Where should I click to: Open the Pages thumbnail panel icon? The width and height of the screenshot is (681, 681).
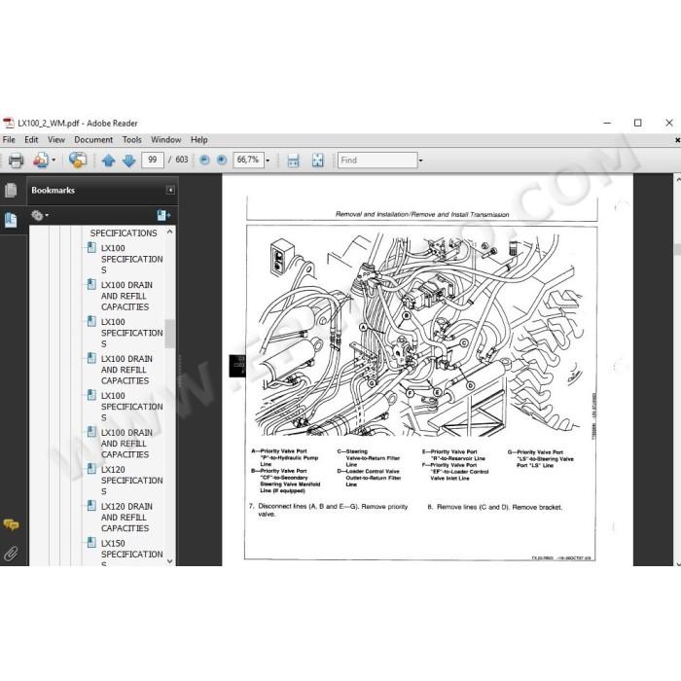tap(11, 191)
